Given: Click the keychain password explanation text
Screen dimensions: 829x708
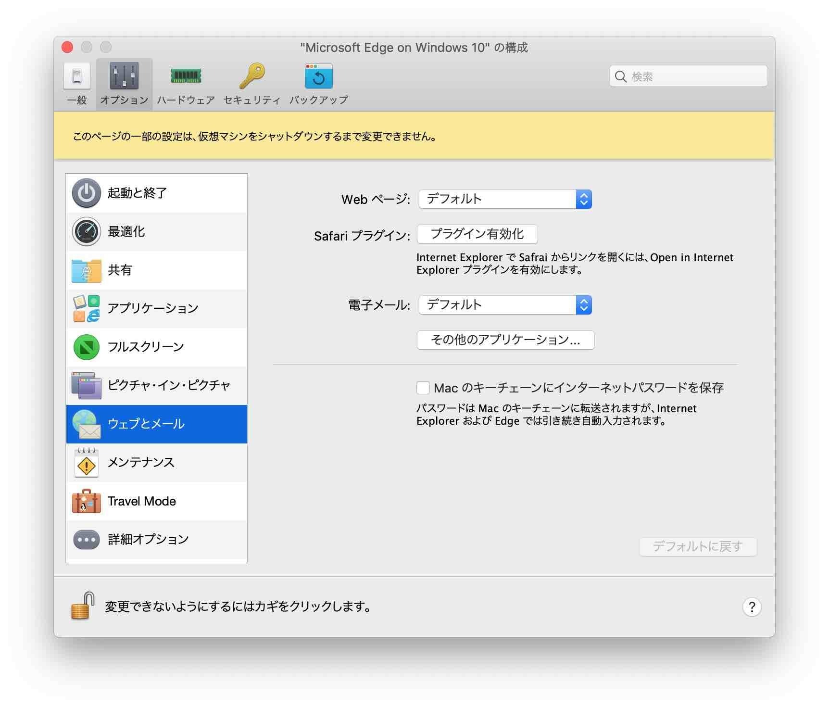Looking at the screenshot, I should (556, 415).
